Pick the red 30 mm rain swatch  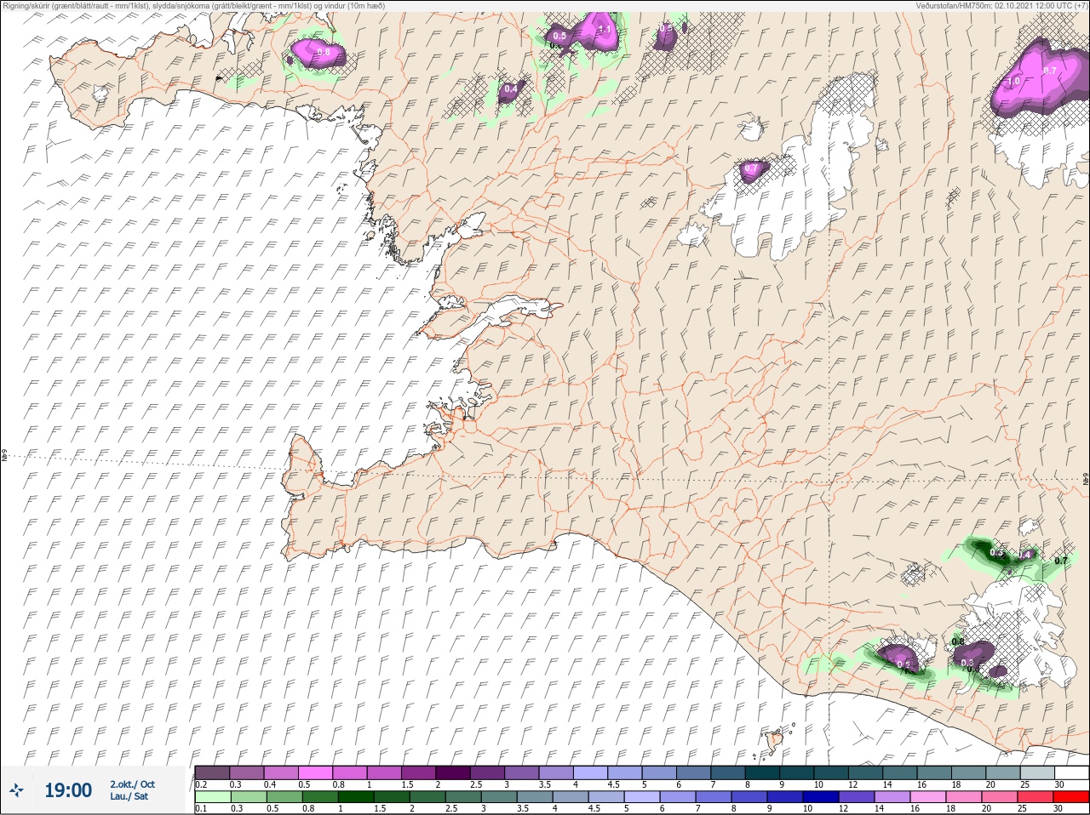1071,797
